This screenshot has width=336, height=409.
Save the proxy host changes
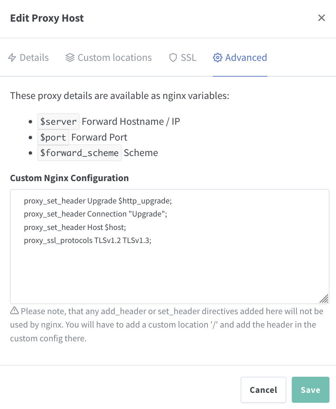point(310,390)
